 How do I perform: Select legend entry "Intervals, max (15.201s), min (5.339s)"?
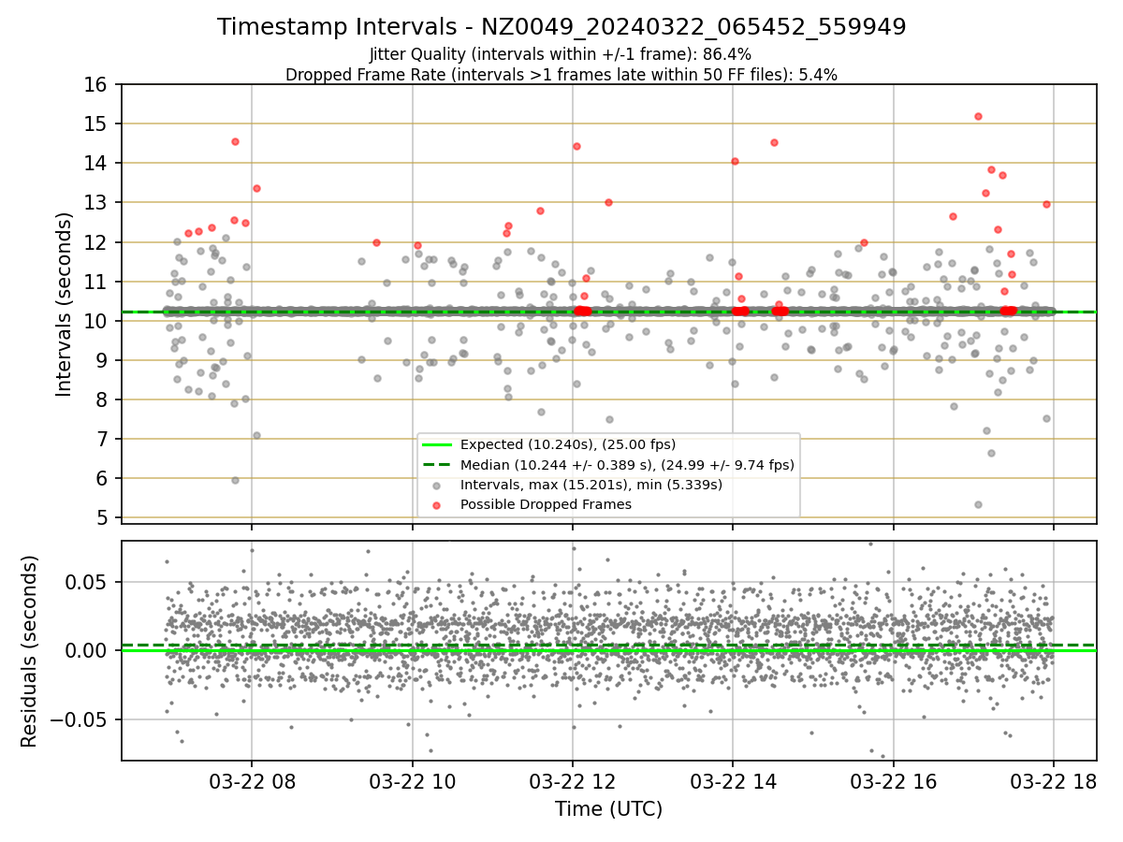click(591, 484)
